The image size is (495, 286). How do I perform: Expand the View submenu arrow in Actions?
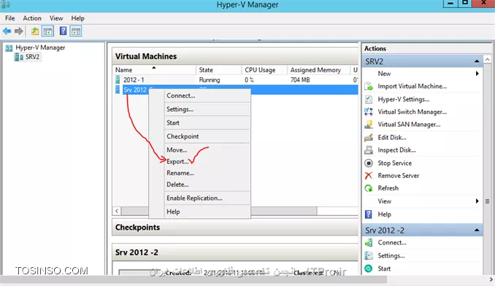[477, 201]
